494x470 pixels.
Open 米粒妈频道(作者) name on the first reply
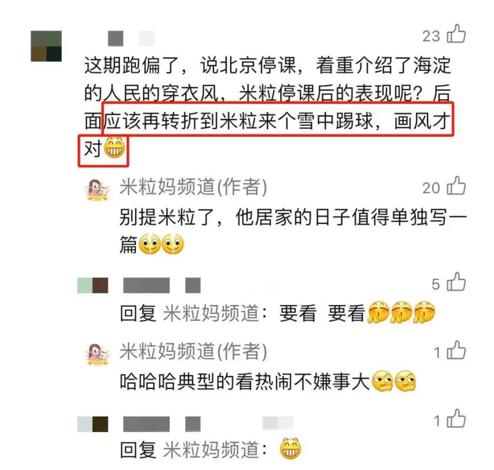(x=193, y=187)
